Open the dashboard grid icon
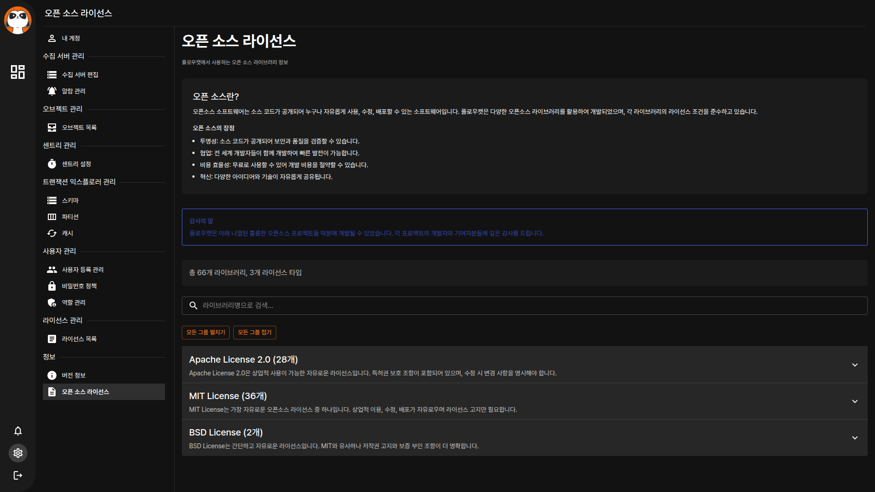This screenshot has width=875, height=492. [x=18, y=72]
